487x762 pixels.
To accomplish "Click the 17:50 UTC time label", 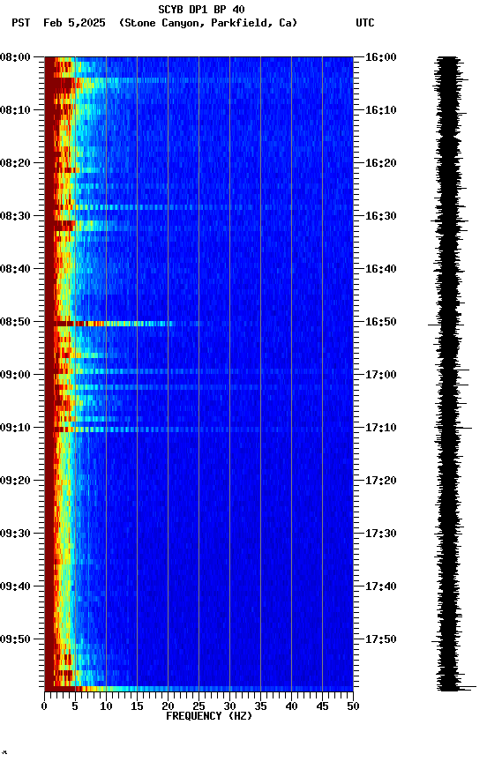I will point(380,639).
